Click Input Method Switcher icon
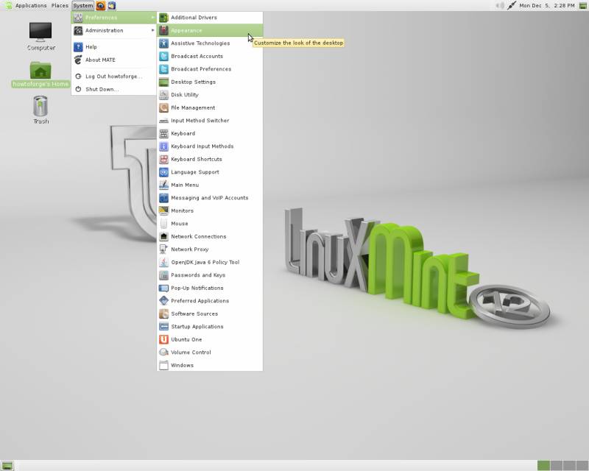Screen dimensions: 589x471 pyautogui.click(x=163, y=121)
